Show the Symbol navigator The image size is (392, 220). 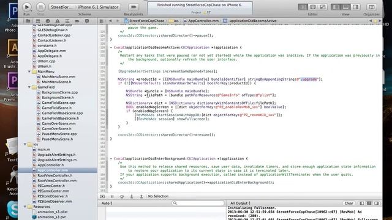point(38,21)
